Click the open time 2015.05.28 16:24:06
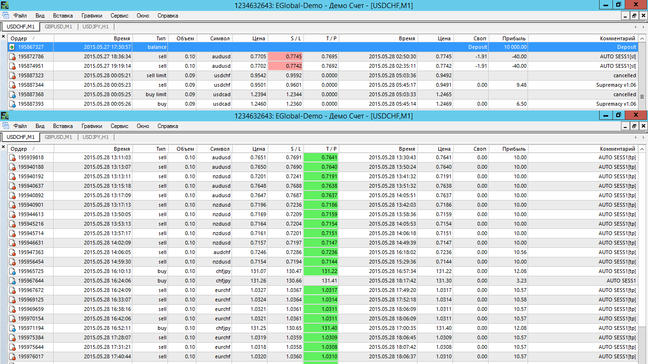Image resolution: width=648 pixels, height=364 pixels. (x=108, y=281)
